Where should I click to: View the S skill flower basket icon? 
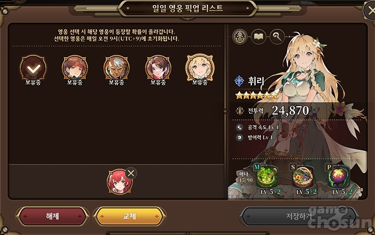pos(303,177)
